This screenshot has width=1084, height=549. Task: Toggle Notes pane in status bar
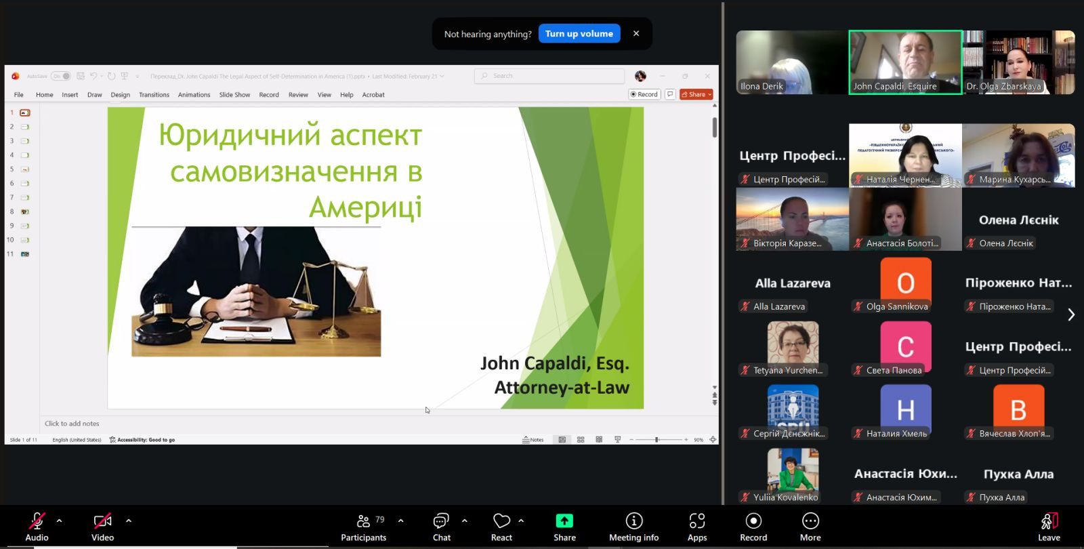coord(533,440)
